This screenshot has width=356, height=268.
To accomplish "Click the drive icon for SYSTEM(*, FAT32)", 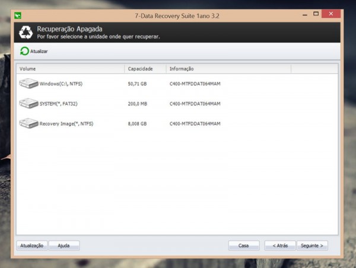I will point(28,103).
